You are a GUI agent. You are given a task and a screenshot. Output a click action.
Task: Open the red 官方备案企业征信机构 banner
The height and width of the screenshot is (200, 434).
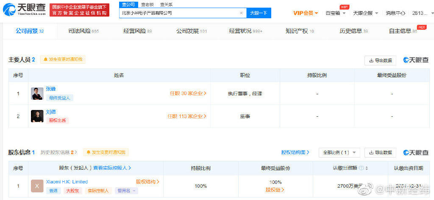(79, 10)
